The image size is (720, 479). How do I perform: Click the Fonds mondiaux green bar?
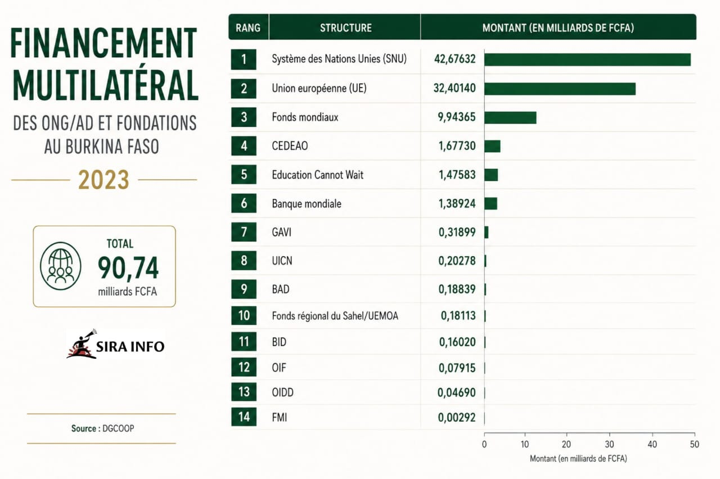(x=510, y=117)
